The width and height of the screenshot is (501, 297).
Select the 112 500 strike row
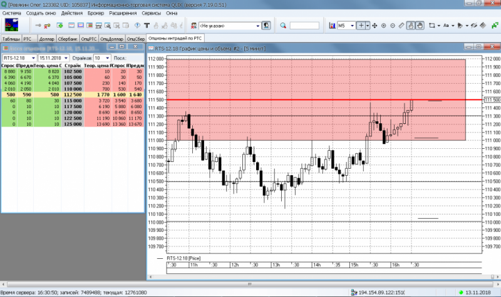73,95
